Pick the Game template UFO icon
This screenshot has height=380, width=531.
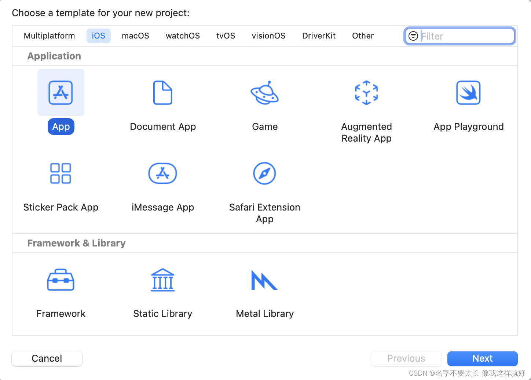pos(264,92)
